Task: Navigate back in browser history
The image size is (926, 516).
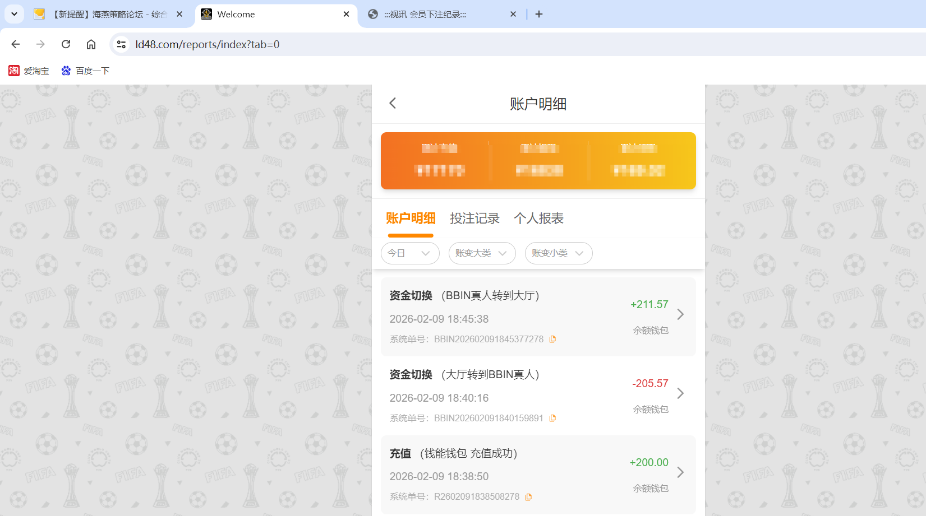Action: click(15, 44)
